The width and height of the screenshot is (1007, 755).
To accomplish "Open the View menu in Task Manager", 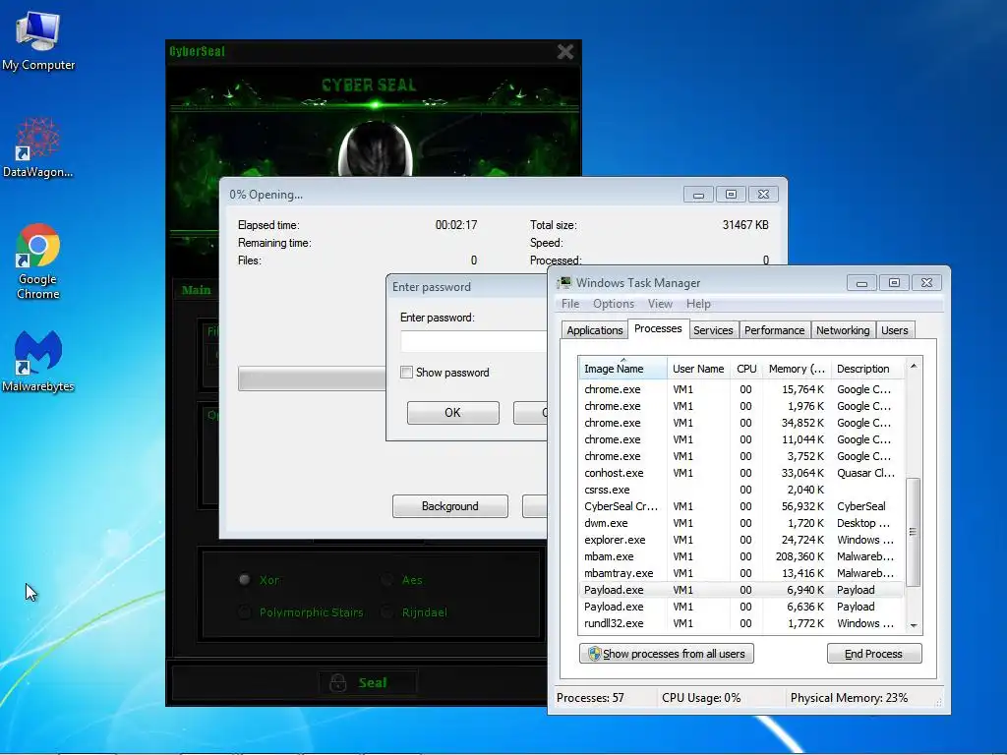I will click(x=660, y=304).
